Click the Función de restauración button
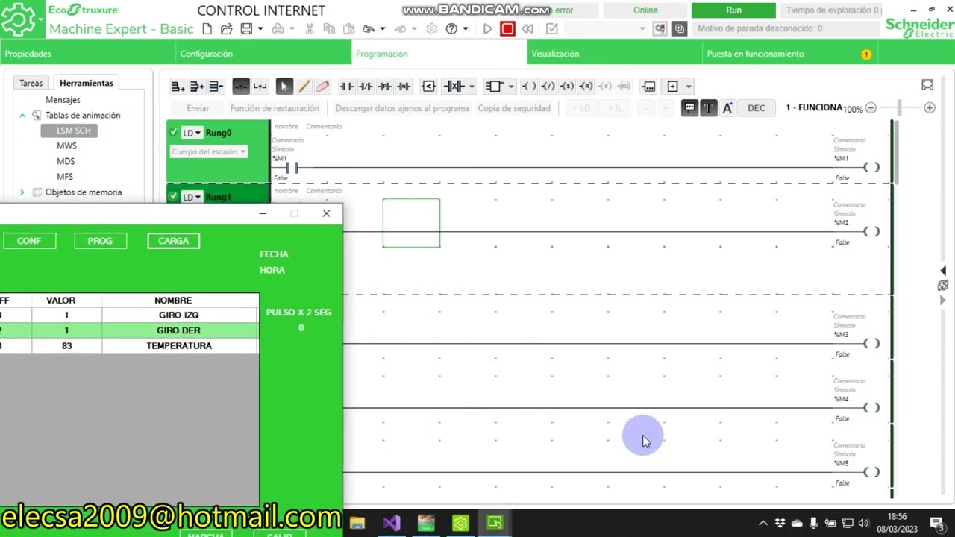Screen dimensions: 955x537 click(x=275, y=108)
